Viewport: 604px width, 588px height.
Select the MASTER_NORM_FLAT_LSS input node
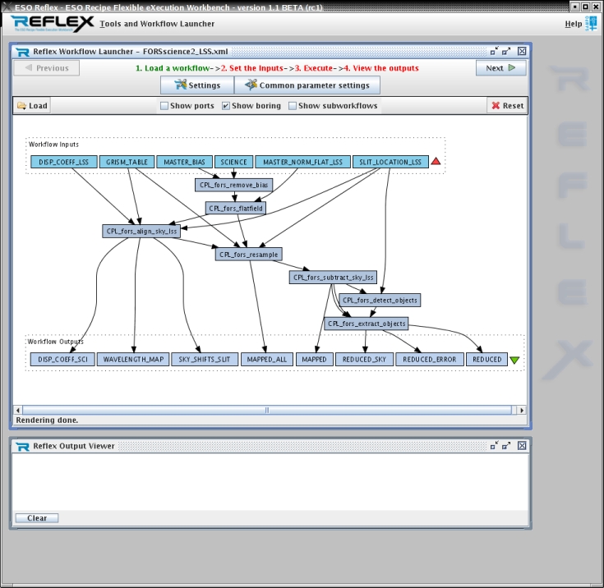tap(302, 162)
